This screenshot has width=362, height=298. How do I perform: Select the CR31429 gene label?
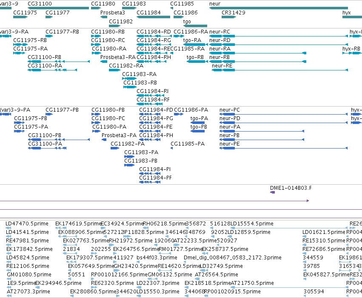tap(234, 12)
